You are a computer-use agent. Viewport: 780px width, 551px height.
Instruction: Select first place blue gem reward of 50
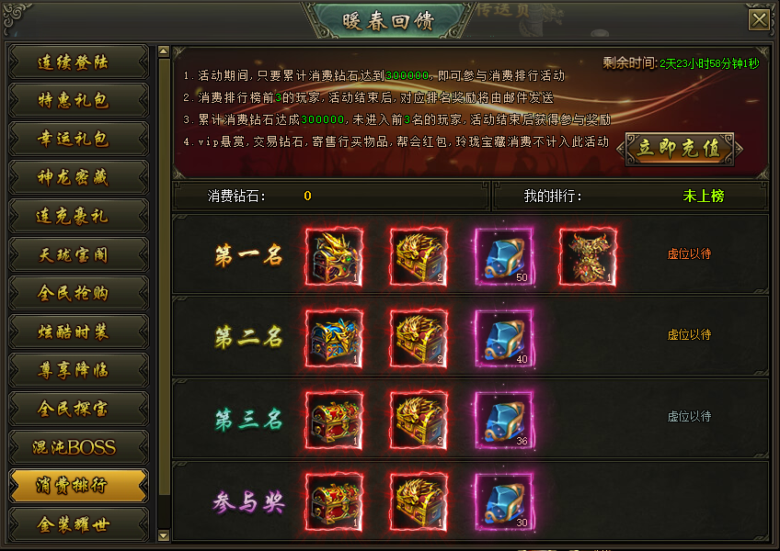click(x=504, y=256)
